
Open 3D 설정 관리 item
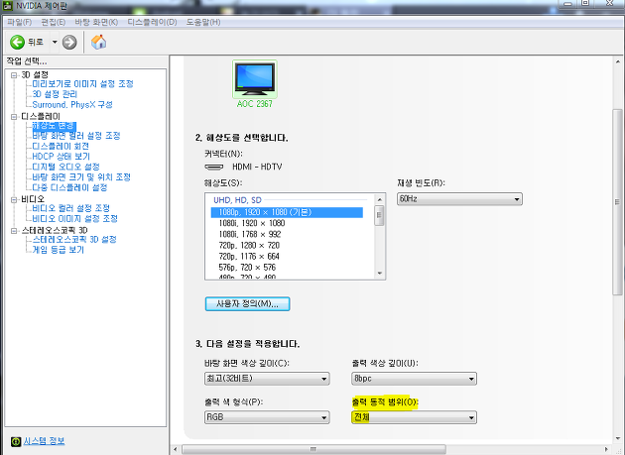coord(55,94)
